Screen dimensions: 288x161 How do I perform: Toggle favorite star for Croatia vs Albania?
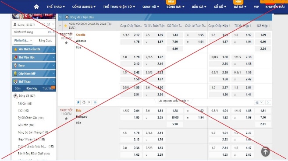point(66,43)
